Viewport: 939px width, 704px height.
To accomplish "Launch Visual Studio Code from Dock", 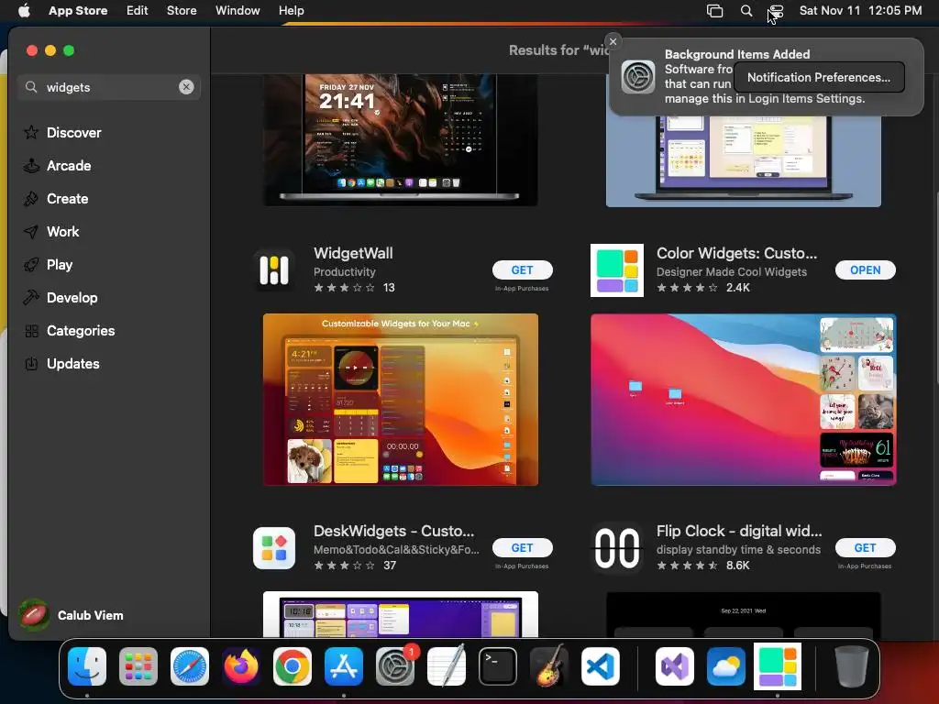I will click(600, 666).
